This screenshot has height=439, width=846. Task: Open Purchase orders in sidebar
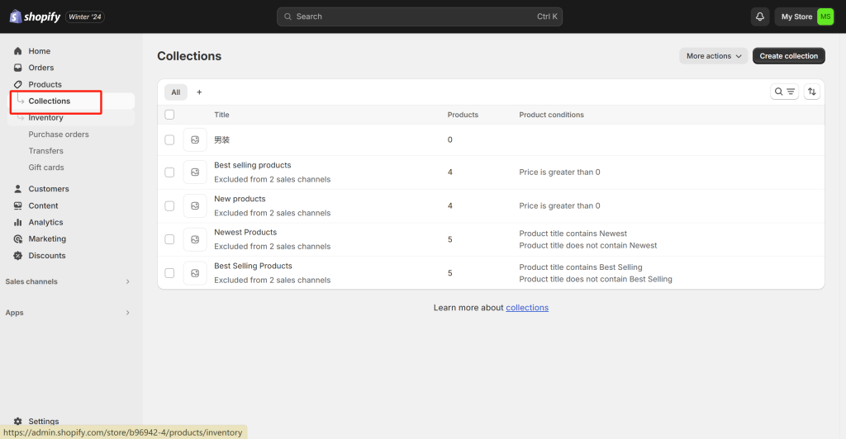(59, 135)
